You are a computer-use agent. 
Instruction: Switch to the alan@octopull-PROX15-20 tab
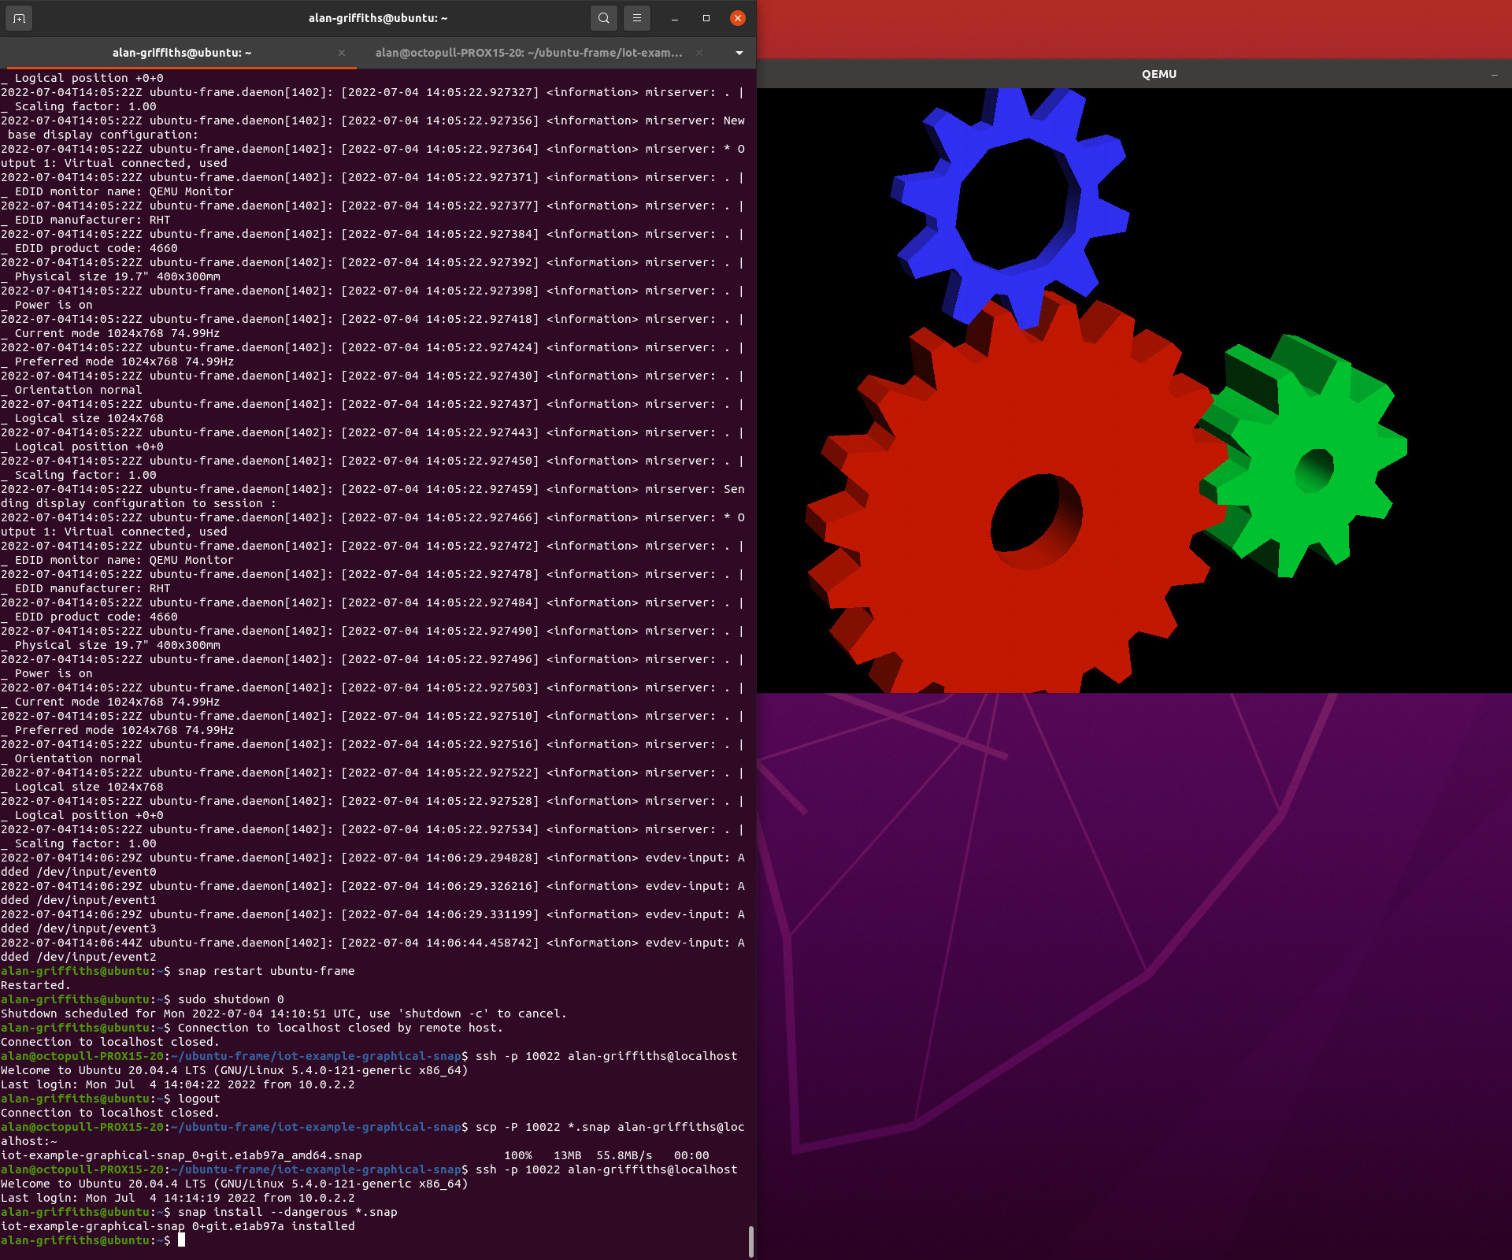click(x=530, y=53)
